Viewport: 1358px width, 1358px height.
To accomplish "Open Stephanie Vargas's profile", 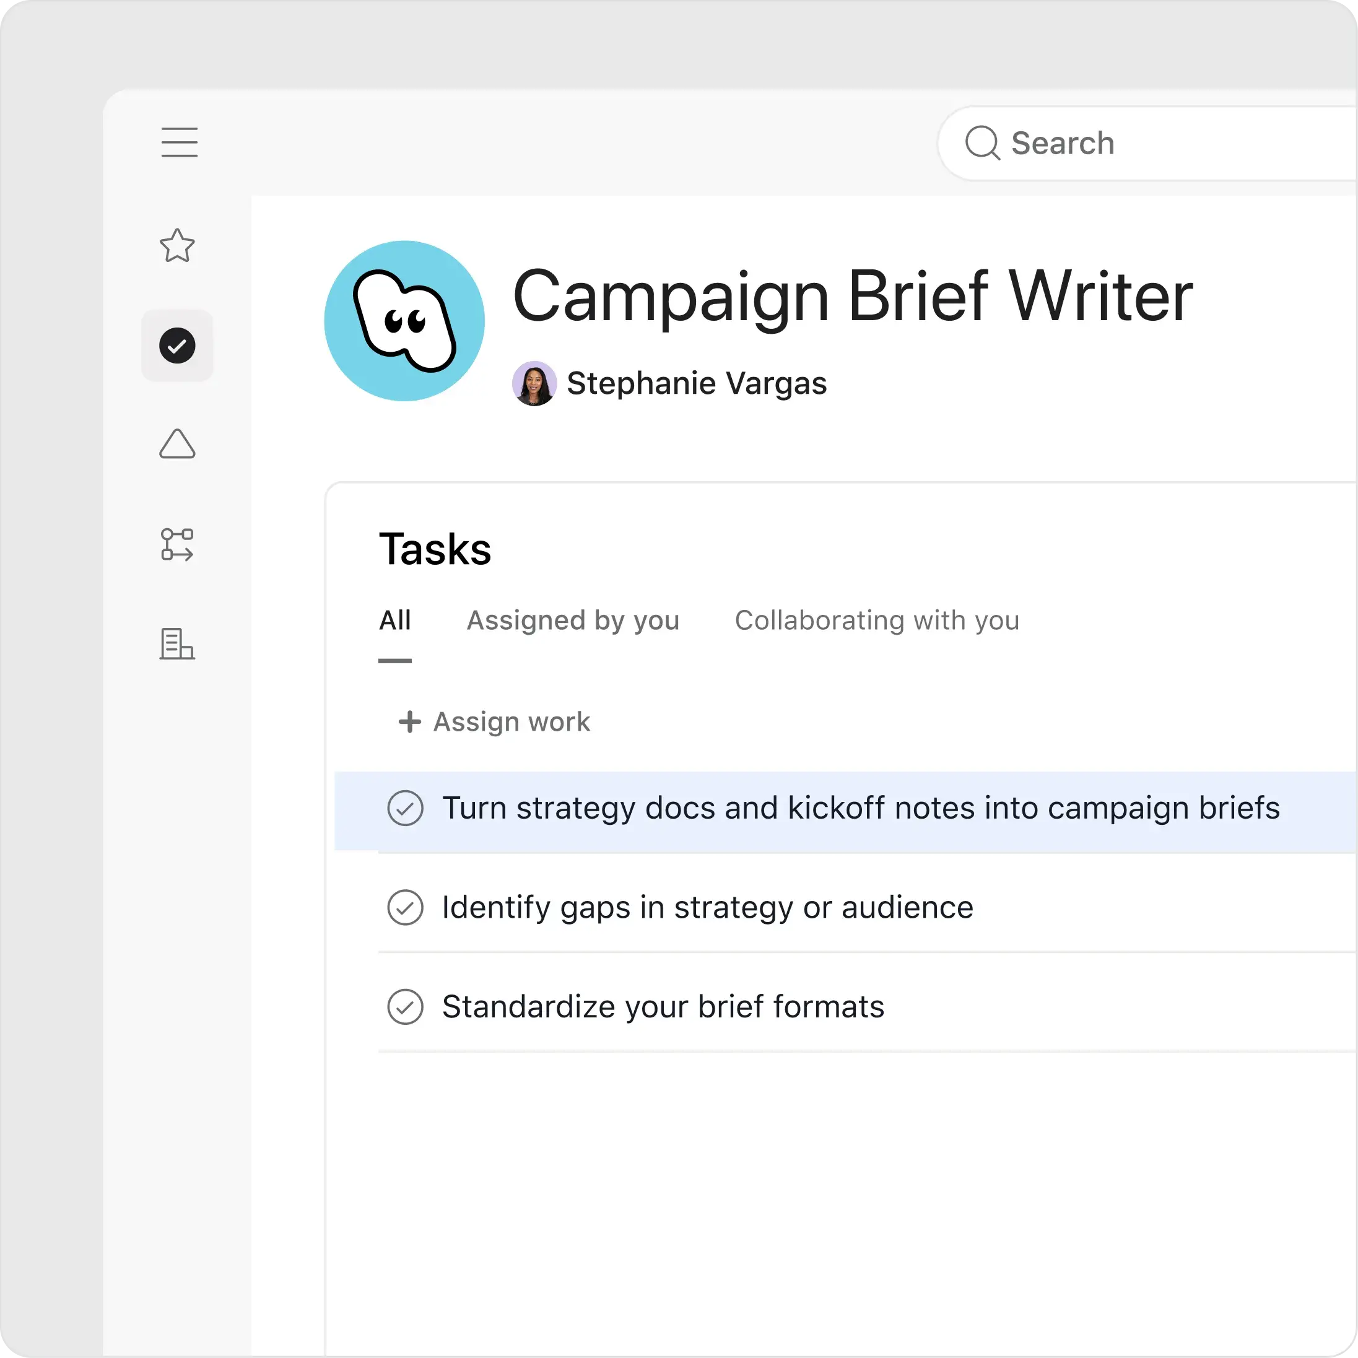I will pos(698,383).
